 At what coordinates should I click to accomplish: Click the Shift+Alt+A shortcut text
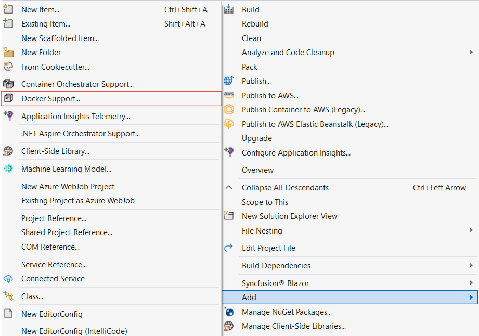[x=185, y=24]
